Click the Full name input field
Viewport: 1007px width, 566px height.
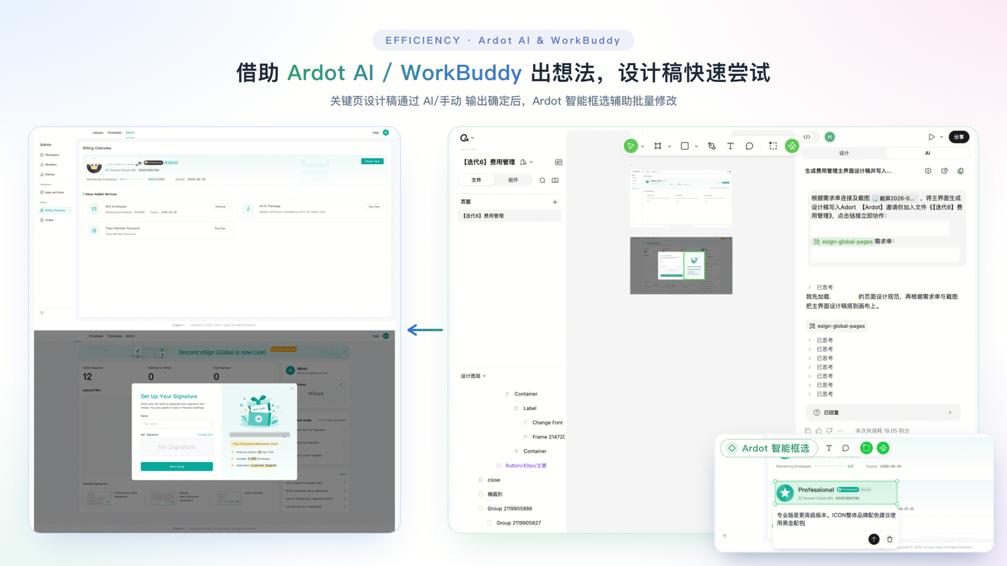coord(177,424)
